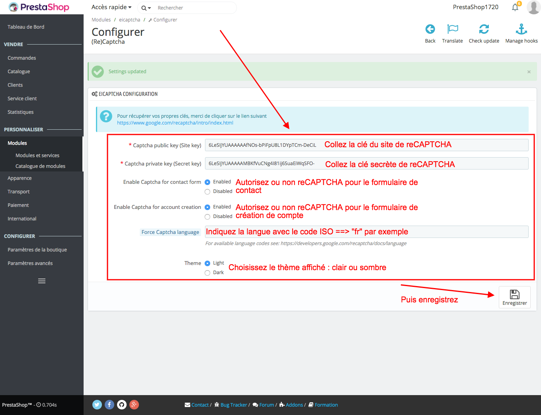This screenshot has height=415, width=541.
Task: Open the GitHub icon in footer
Action: point(122,405)
